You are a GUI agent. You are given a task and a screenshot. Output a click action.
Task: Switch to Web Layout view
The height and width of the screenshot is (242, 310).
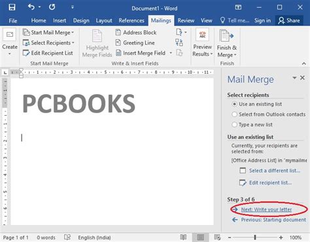pyautogui.click(x=217, y=237)
